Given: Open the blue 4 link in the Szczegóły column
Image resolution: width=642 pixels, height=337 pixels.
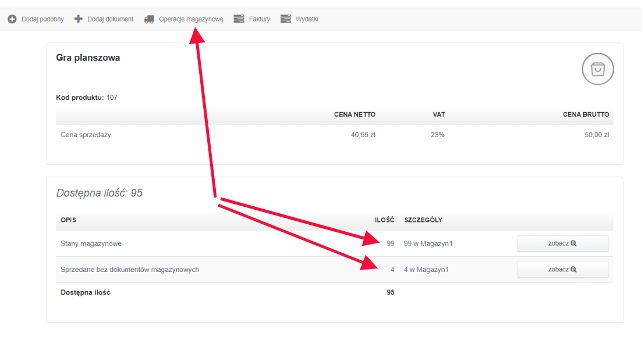Looking at the screenshot, I should coord(406,270).
